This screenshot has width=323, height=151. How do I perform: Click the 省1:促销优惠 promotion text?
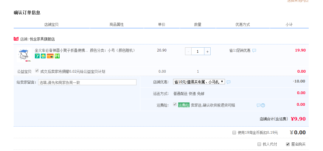(x=240, y=50)
